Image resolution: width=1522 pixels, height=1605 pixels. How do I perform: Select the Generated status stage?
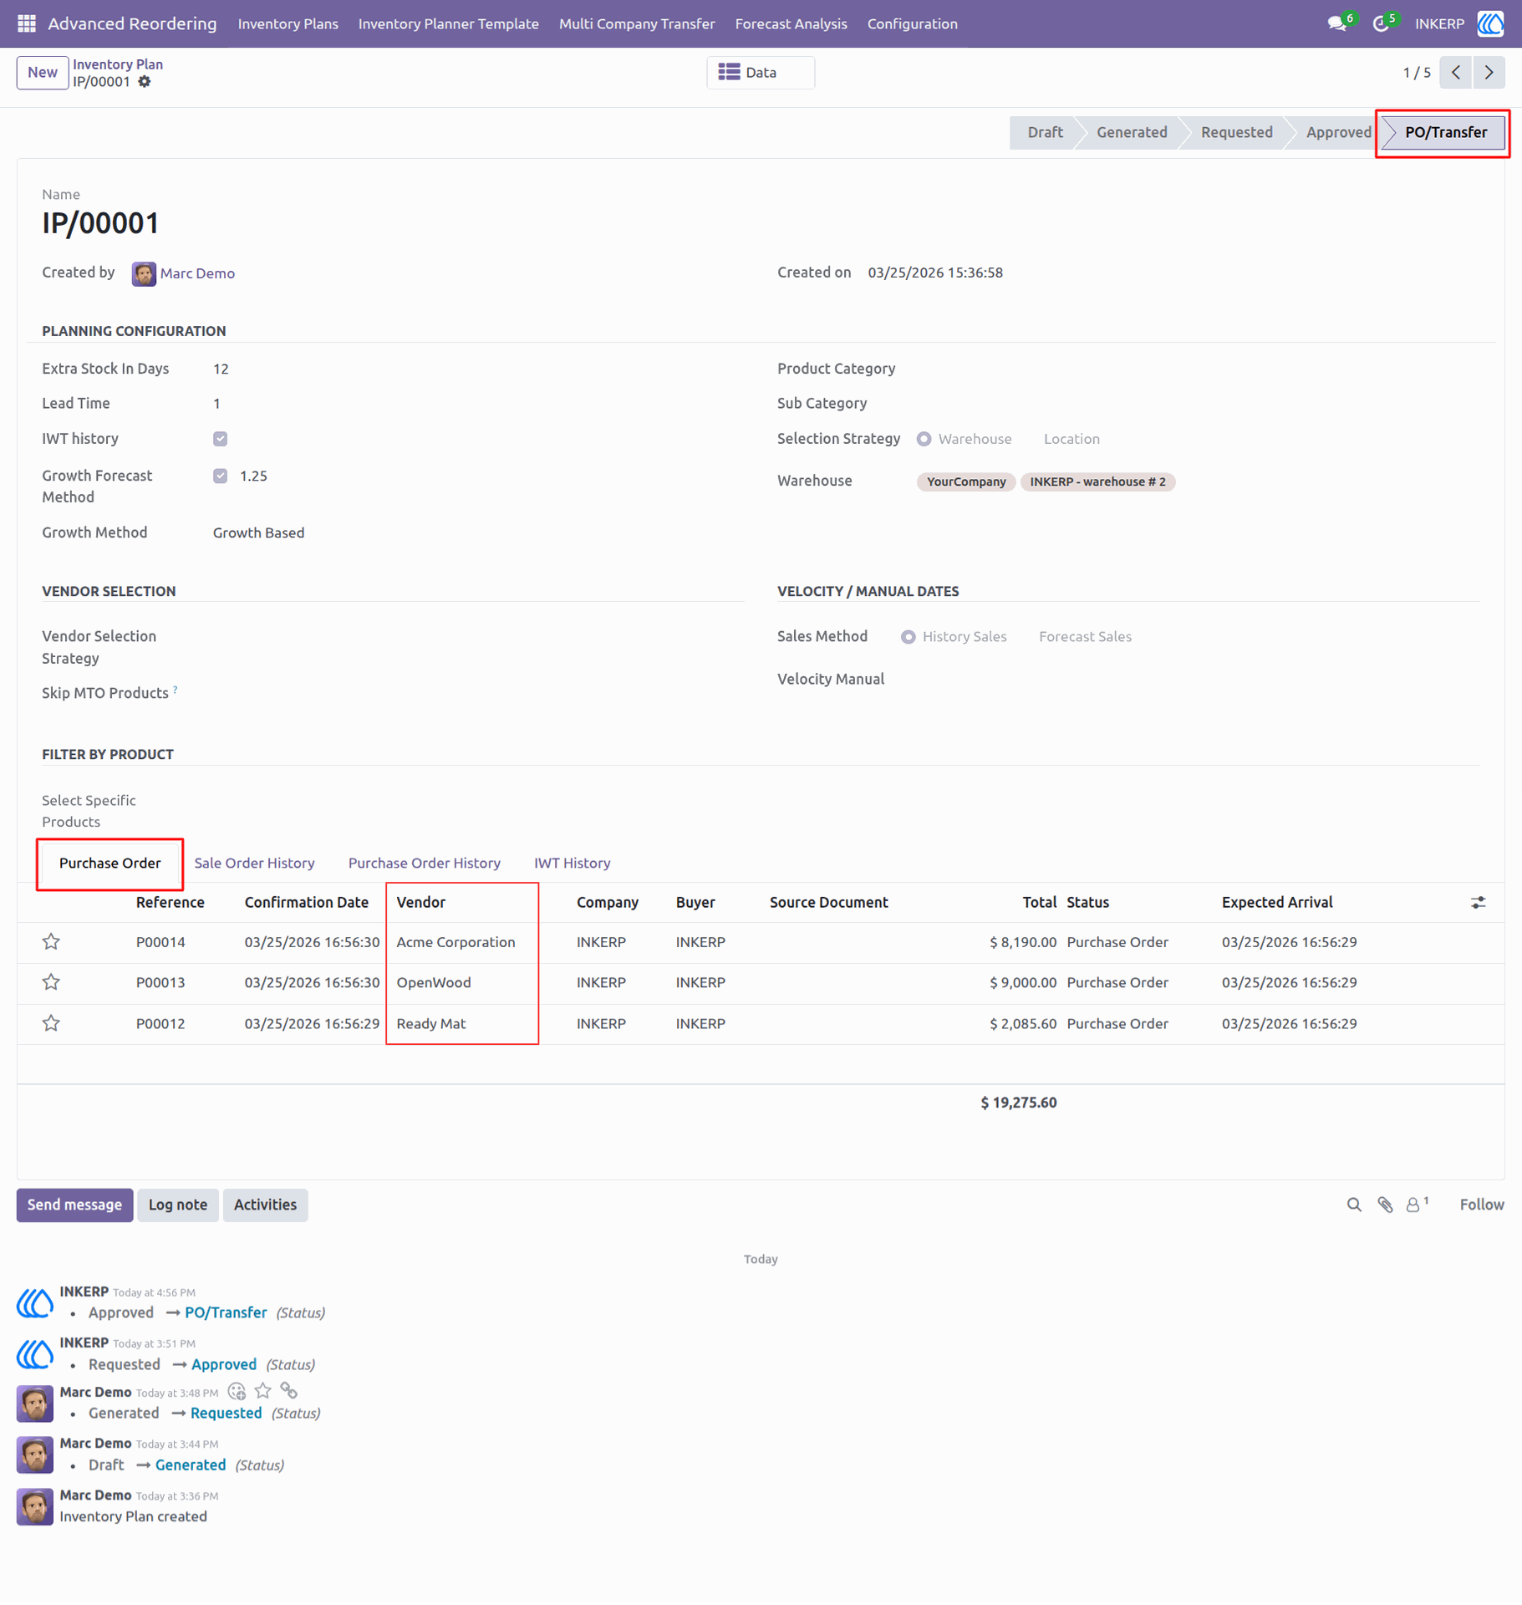coord(1131,132)
